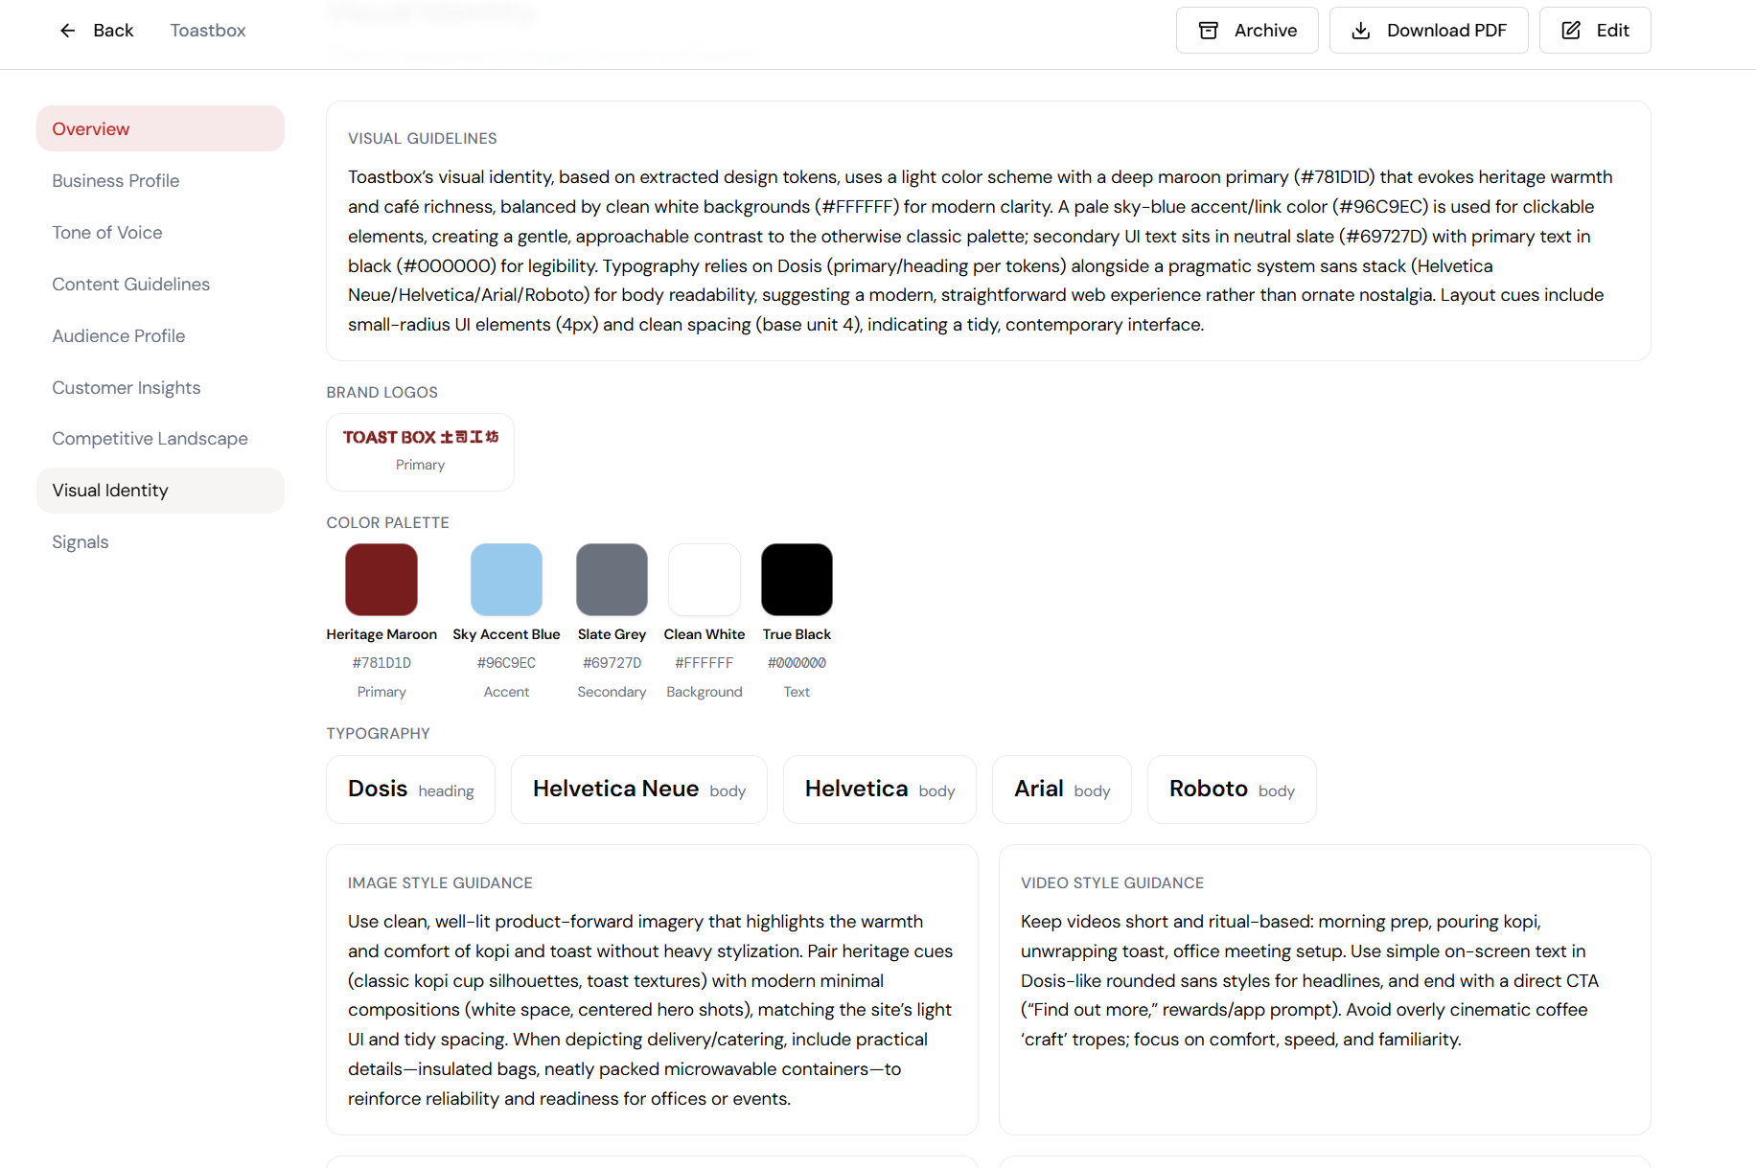Click the Toastbox breadcrumb label
The image size is (1756, 1168).
(207, 30)
